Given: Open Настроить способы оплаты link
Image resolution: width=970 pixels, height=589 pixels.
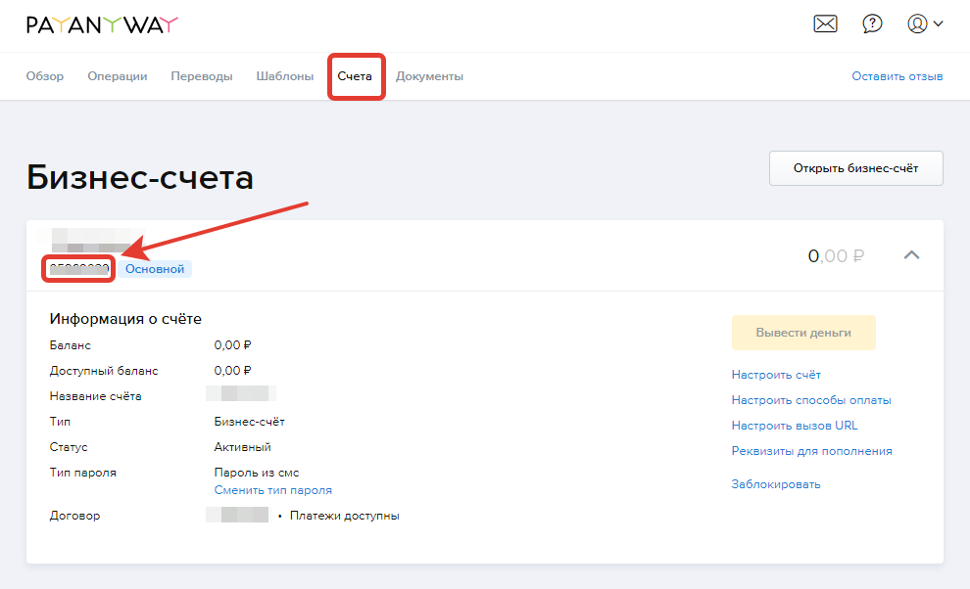Looking at the screenshot, I should [x=811, y=400].
